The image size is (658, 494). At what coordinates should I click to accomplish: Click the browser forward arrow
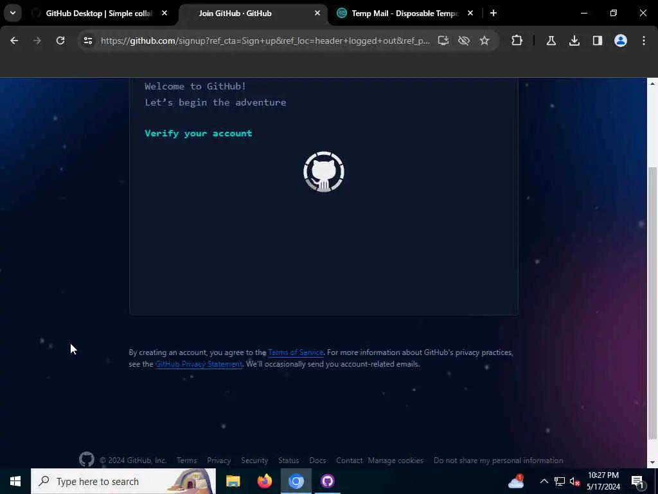[37, 41]
